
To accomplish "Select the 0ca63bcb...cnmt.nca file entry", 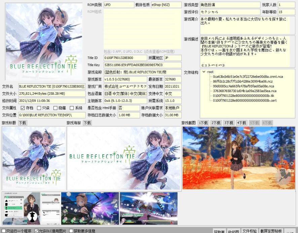I will click(248, 77).
